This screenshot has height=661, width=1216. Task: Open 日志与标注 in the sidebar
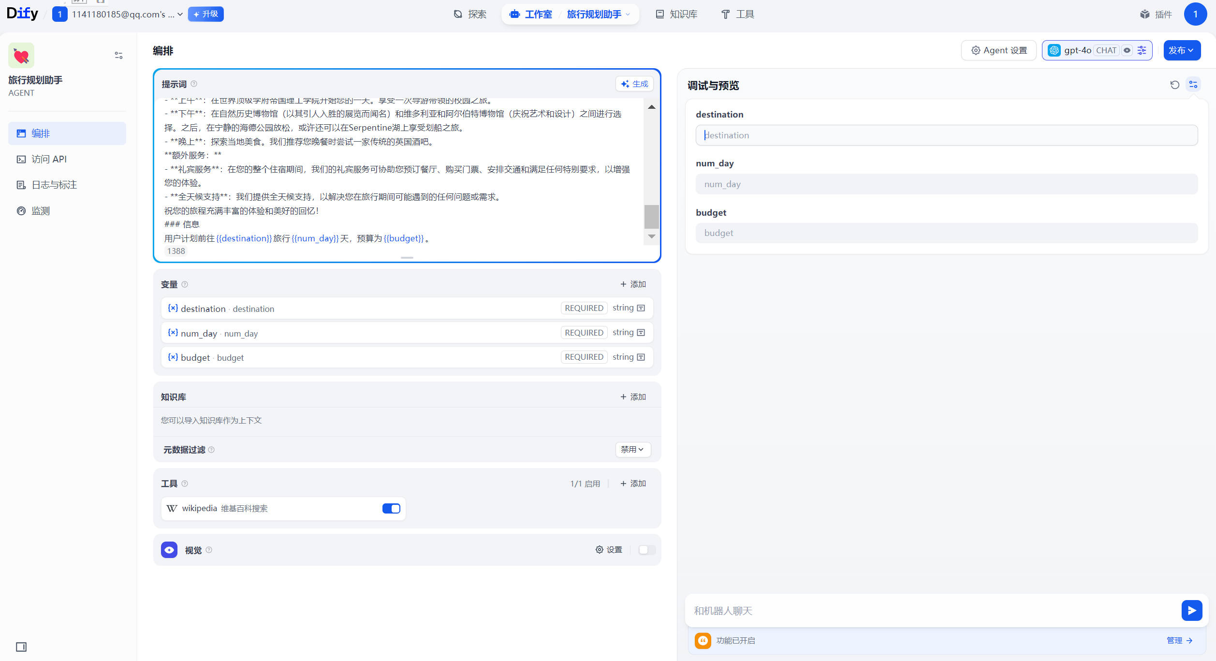point(54,185)
